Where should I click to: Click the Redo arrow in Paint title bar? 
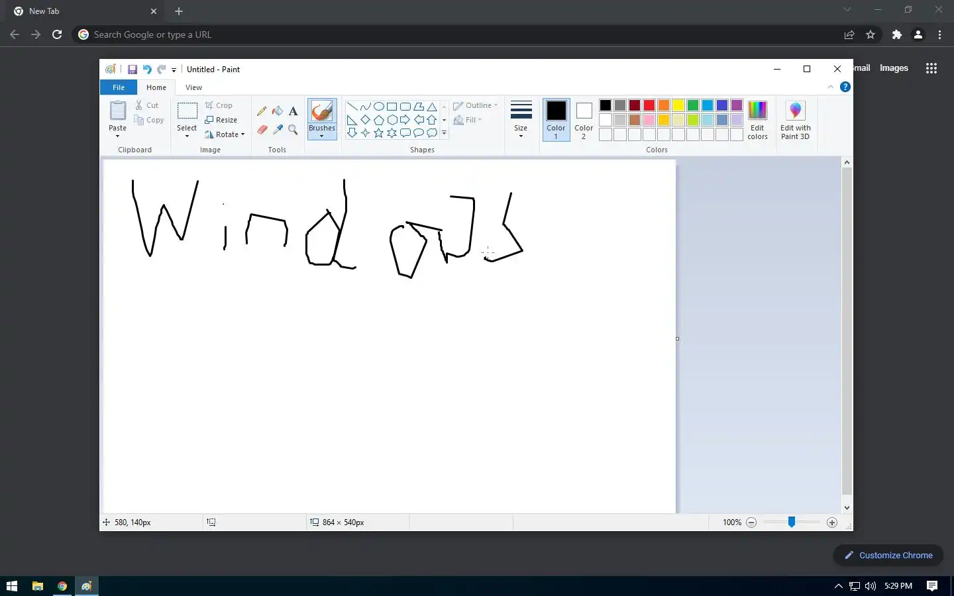coord(161,70)
